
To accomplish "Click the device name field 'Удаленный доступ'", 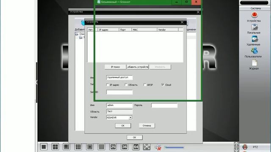I will [119, 78].
